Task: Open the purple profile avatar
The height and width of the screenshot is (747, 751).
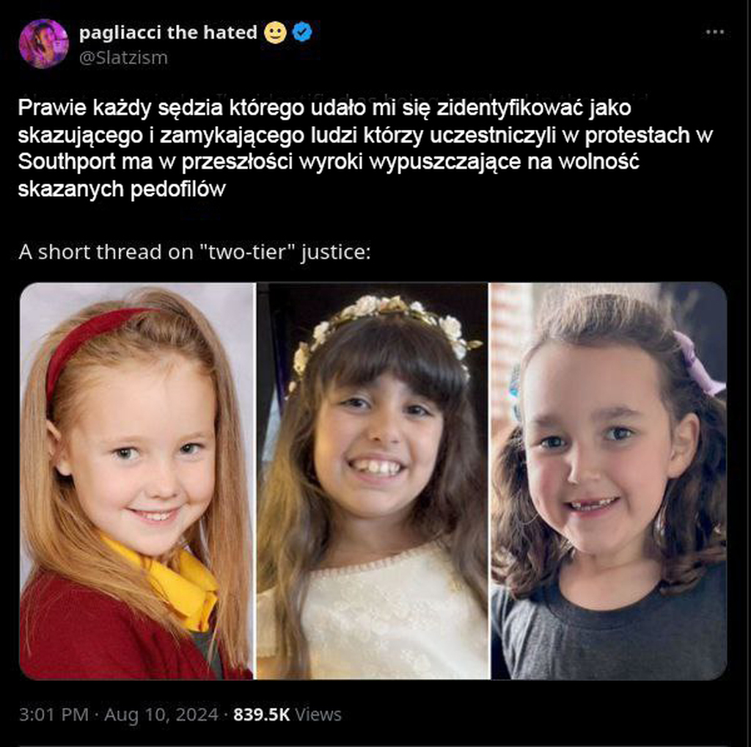Action: pos(43,43)
